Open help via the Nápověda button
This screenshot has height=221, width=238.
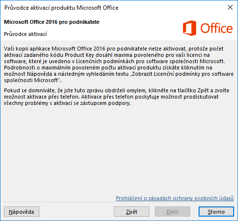21,212
